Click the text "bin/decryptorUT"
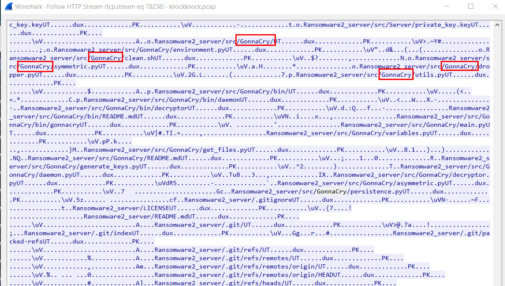This screenshot has height=286, width=505. [x=170, y=108]
